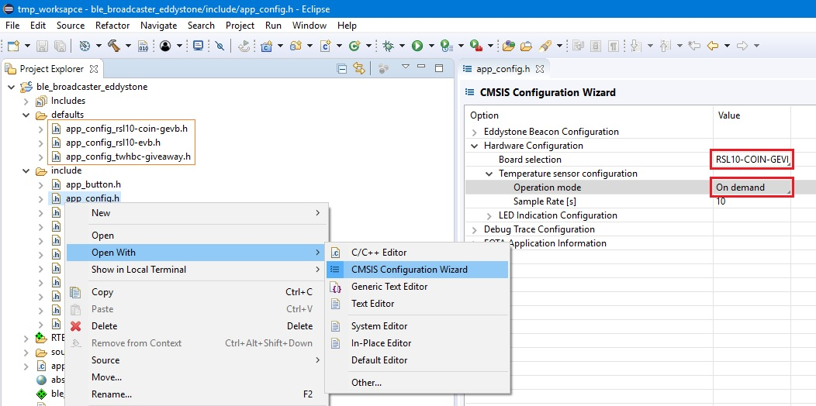Choose Generic Text Editor from submenu

tap(417, 287)
